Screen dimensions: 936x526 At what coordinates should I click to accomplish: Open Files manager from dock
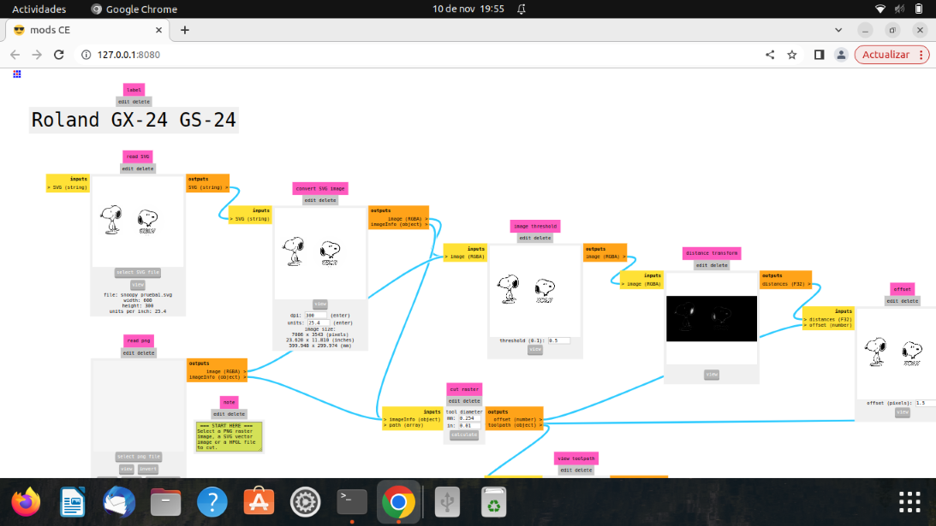point(165,501)
